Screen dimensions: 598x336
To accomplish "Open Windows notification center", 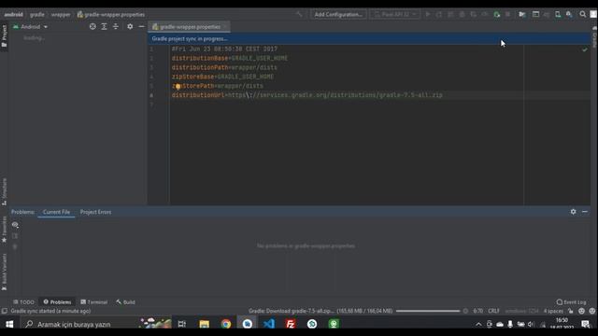I will tap(586, 324).
